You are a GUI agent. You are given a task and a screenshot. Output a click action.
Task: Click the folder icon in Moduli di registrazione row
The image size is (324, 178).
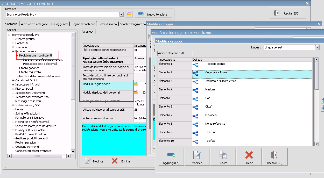tap(136, 84)
